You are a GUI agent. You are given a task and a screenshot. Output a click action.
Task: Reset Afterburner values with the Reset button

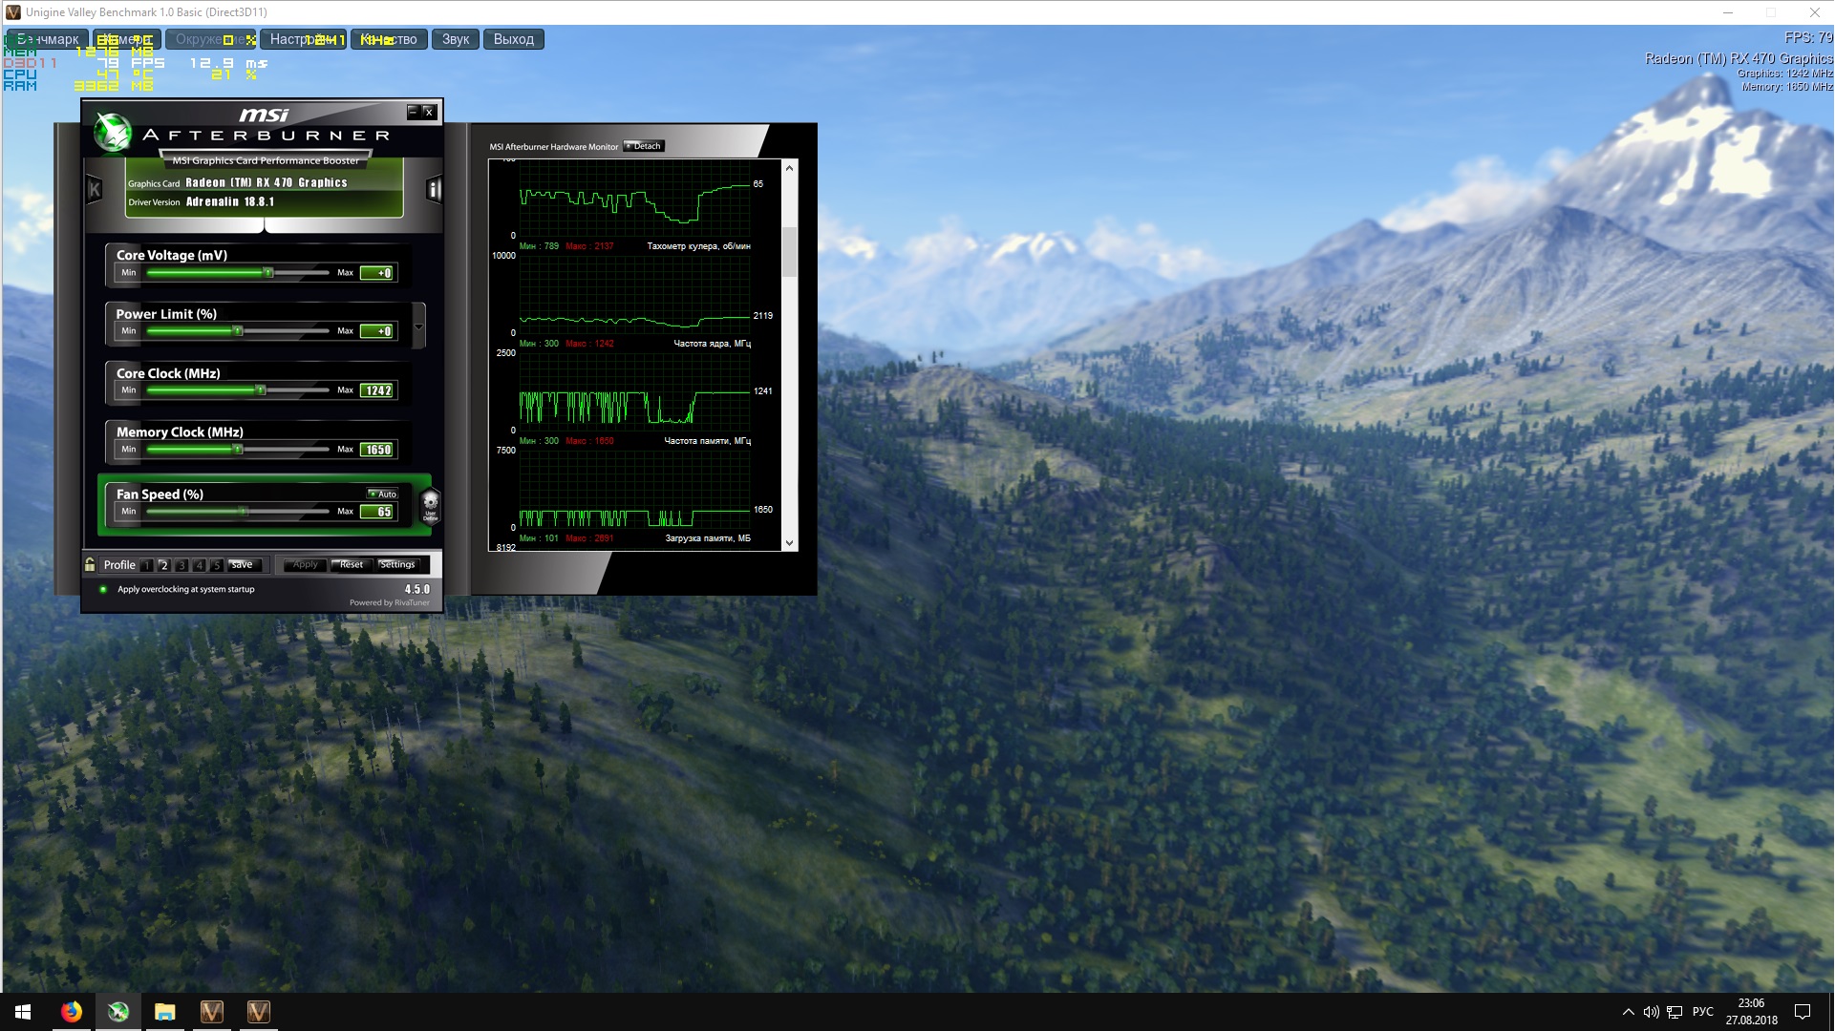click(x=352, y=564)
